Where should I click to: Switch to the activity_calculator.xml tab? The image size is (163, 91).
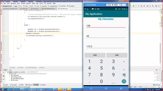click(x=11, y=9)
